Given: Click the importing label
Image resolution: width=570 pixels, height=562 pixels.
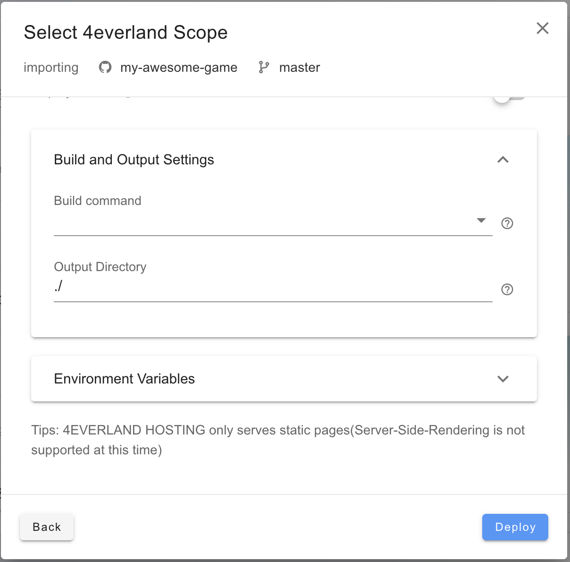Looking at the screenshot, I should 51,68.
